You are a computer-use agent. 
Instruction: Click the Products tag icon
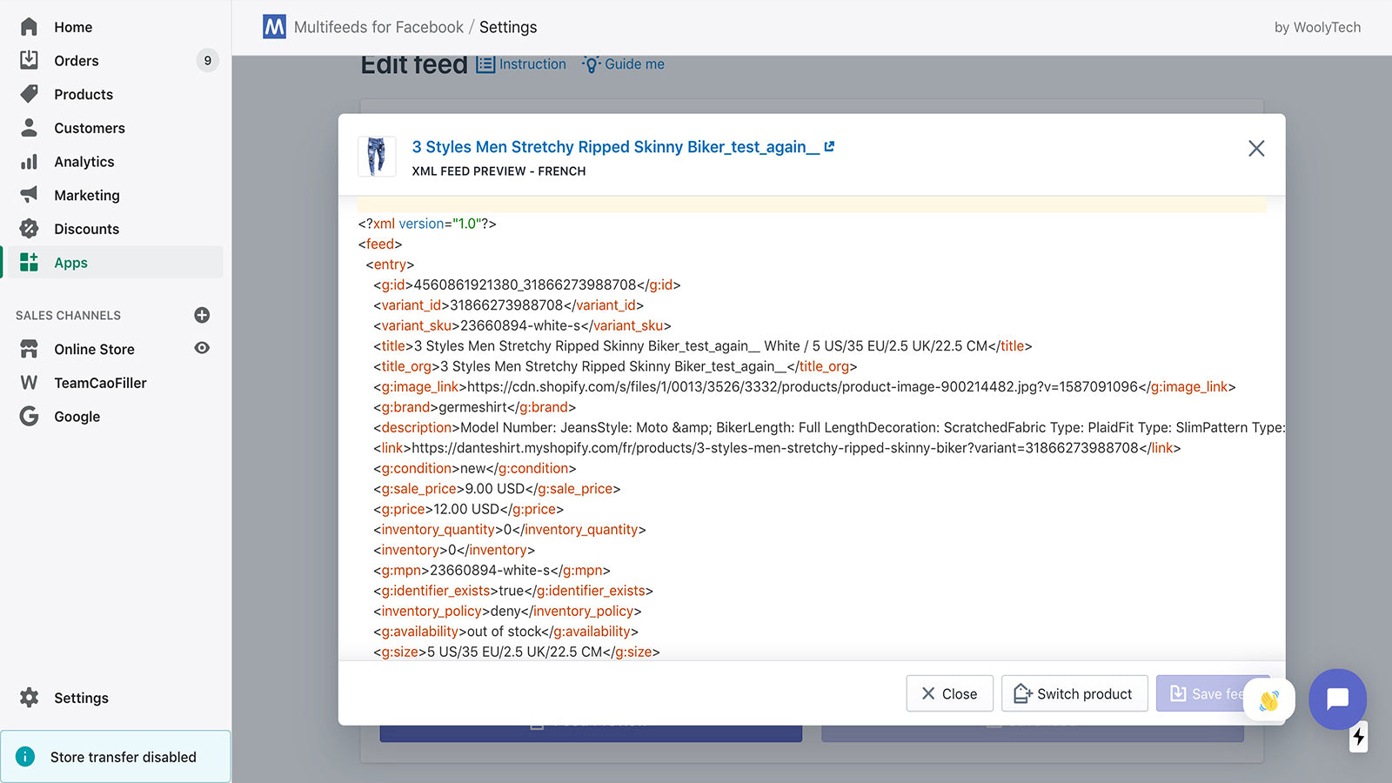[x=29, y=94]
